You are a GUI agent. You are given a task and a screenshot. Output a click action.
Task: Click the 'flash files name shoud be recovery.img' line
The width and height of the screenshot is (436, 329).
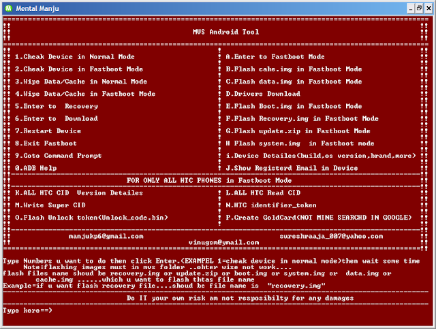click(x=197, y=273)
